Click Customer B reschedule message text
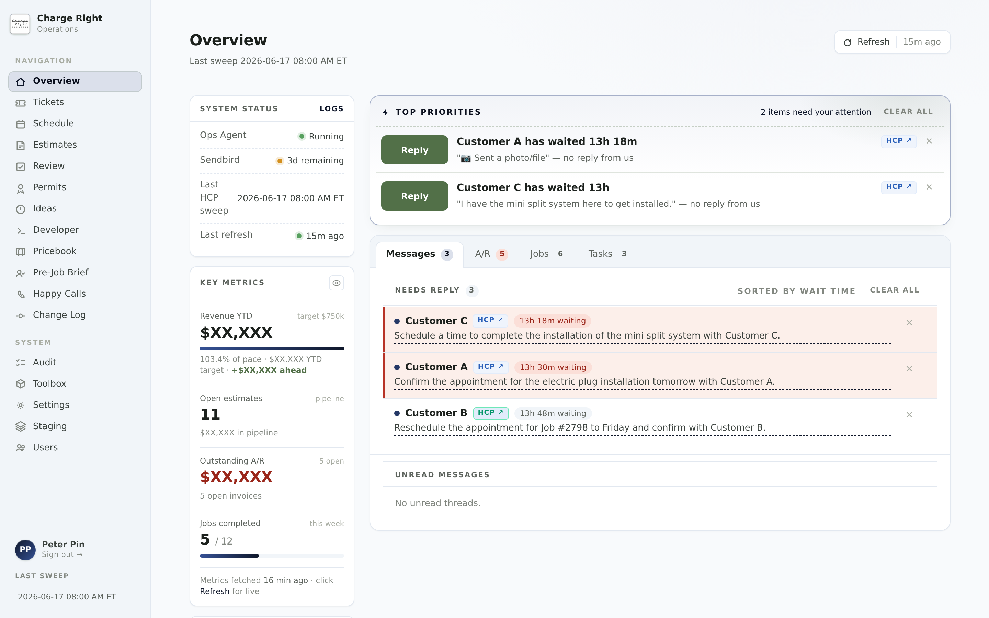Screen dimensions: 989x618 point(580,427)
